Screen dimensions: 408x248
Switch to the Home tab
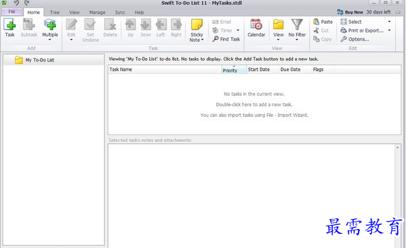[x=34, y=12]
